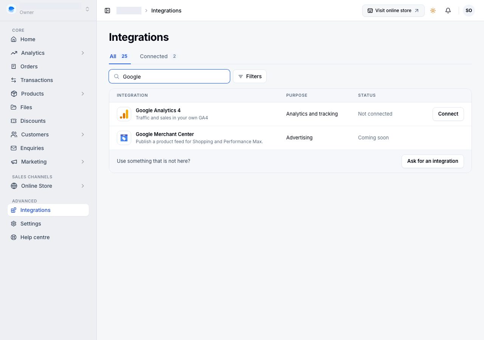Click the Google Merchant Center logo

click(124, 138)
